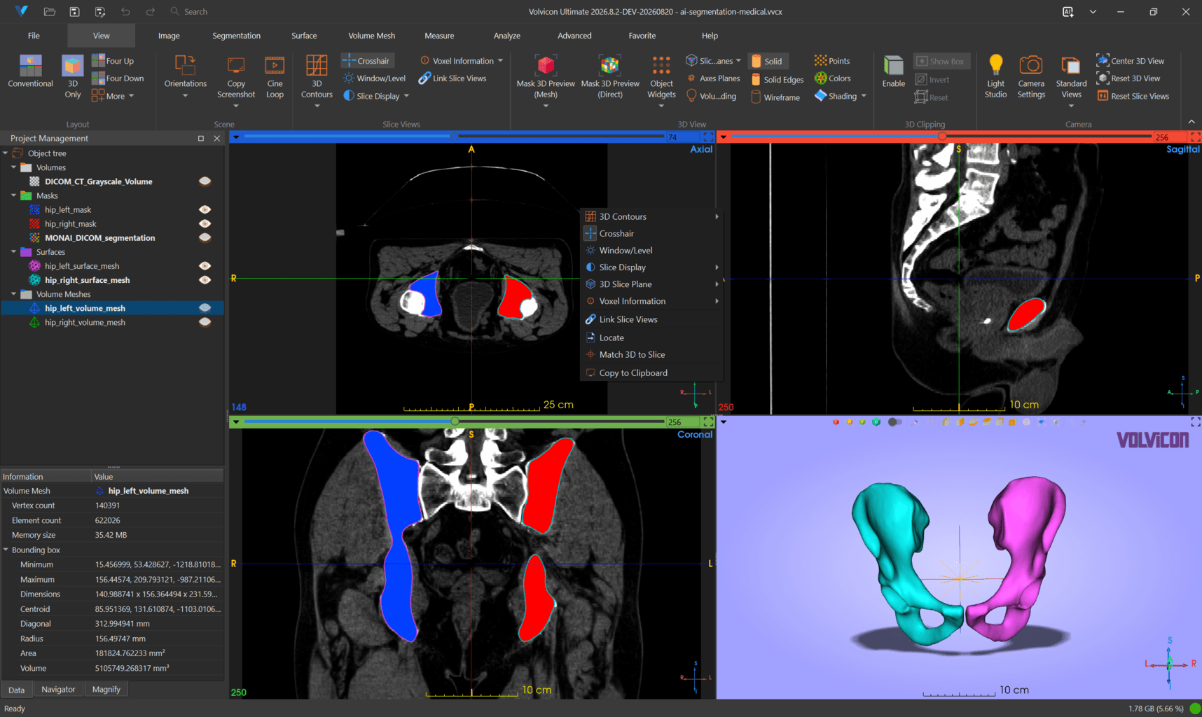The image size is (1202, 717).
Task: Click the open file folder icon
Action: (x=49, y=12)
